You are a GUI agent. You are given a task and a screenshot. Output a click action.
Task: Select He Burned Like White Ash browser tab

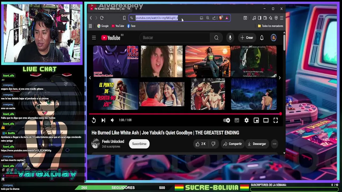click(x=109, y=9)
